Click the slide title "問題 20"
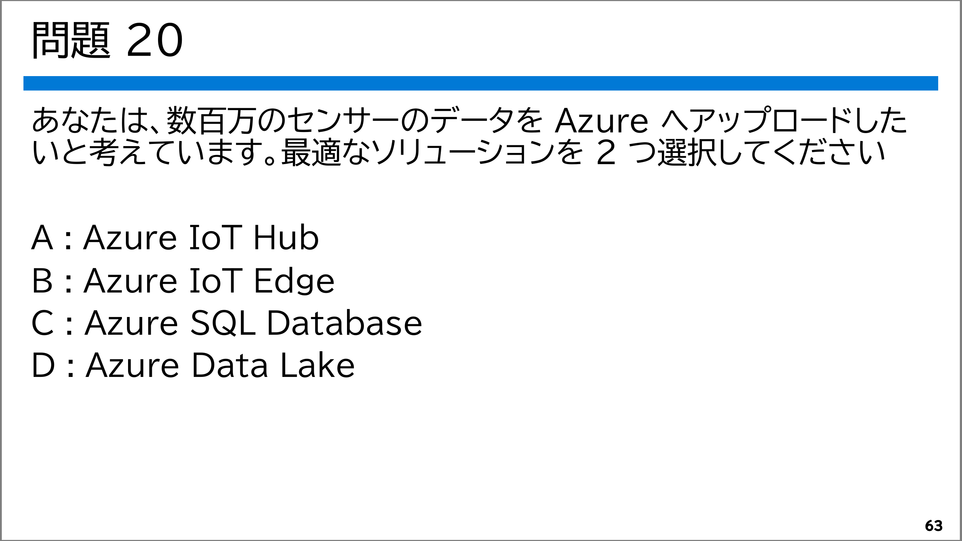962x541 pixels. (x=107, y=40)
